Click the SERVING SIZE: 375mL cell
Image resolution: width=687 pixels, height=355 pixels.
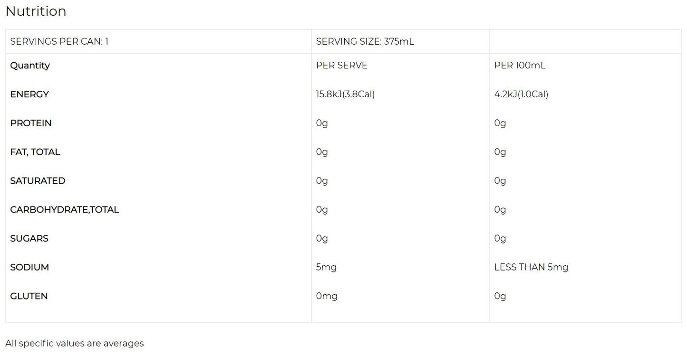[365, 41]
